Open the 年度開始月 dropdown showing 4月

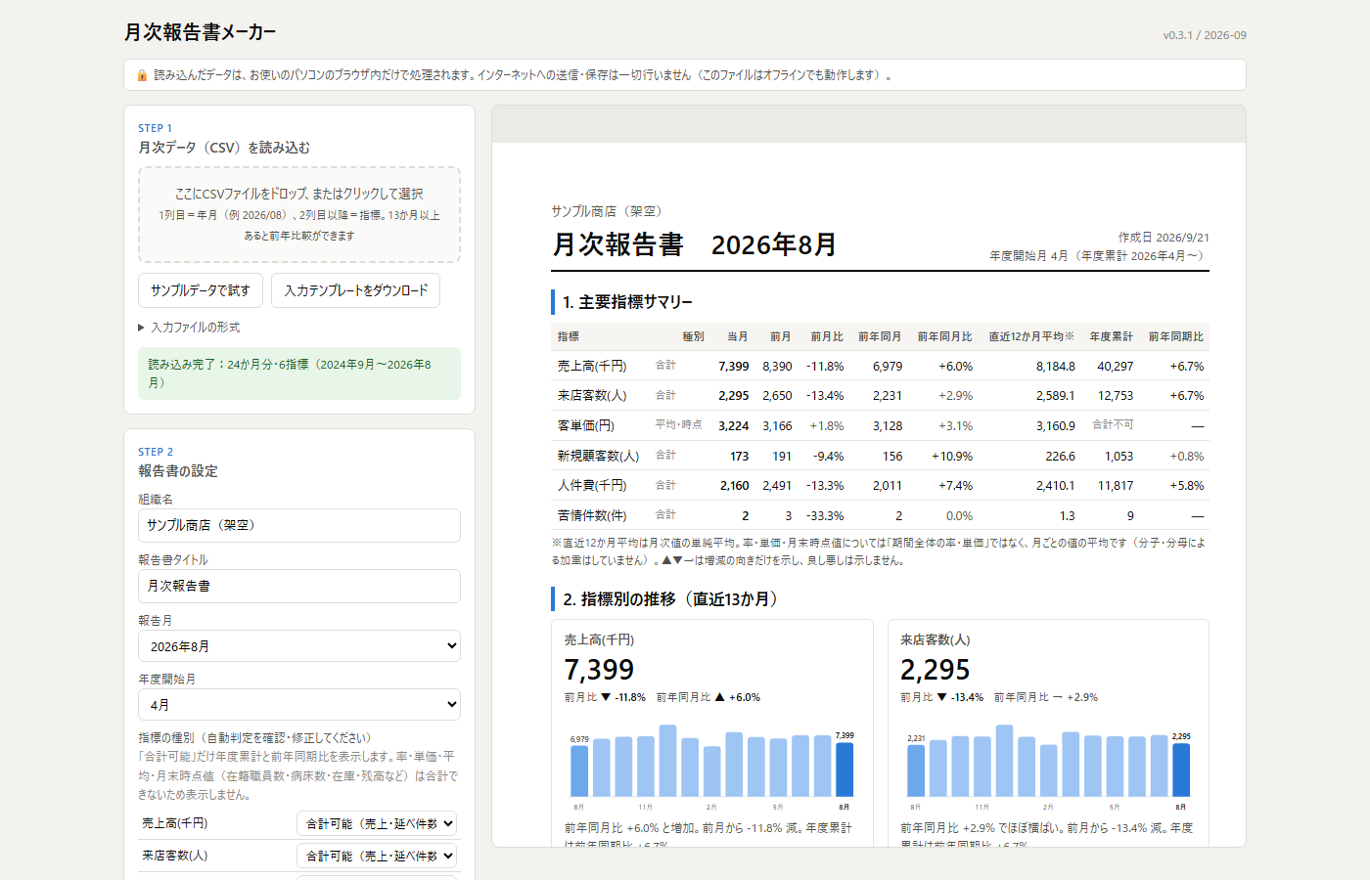click(299, 705)
